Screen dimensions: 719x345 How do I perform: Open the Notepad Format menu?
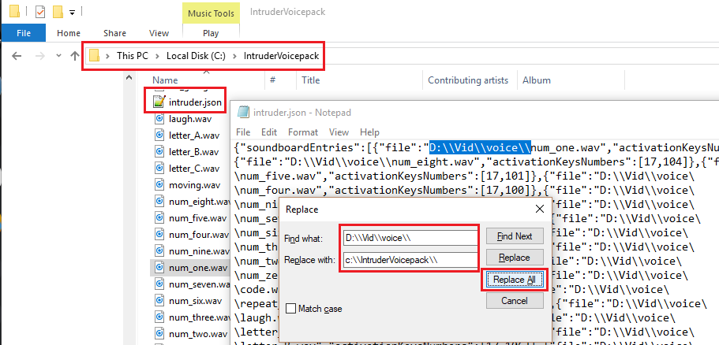[x=303, y=132]
